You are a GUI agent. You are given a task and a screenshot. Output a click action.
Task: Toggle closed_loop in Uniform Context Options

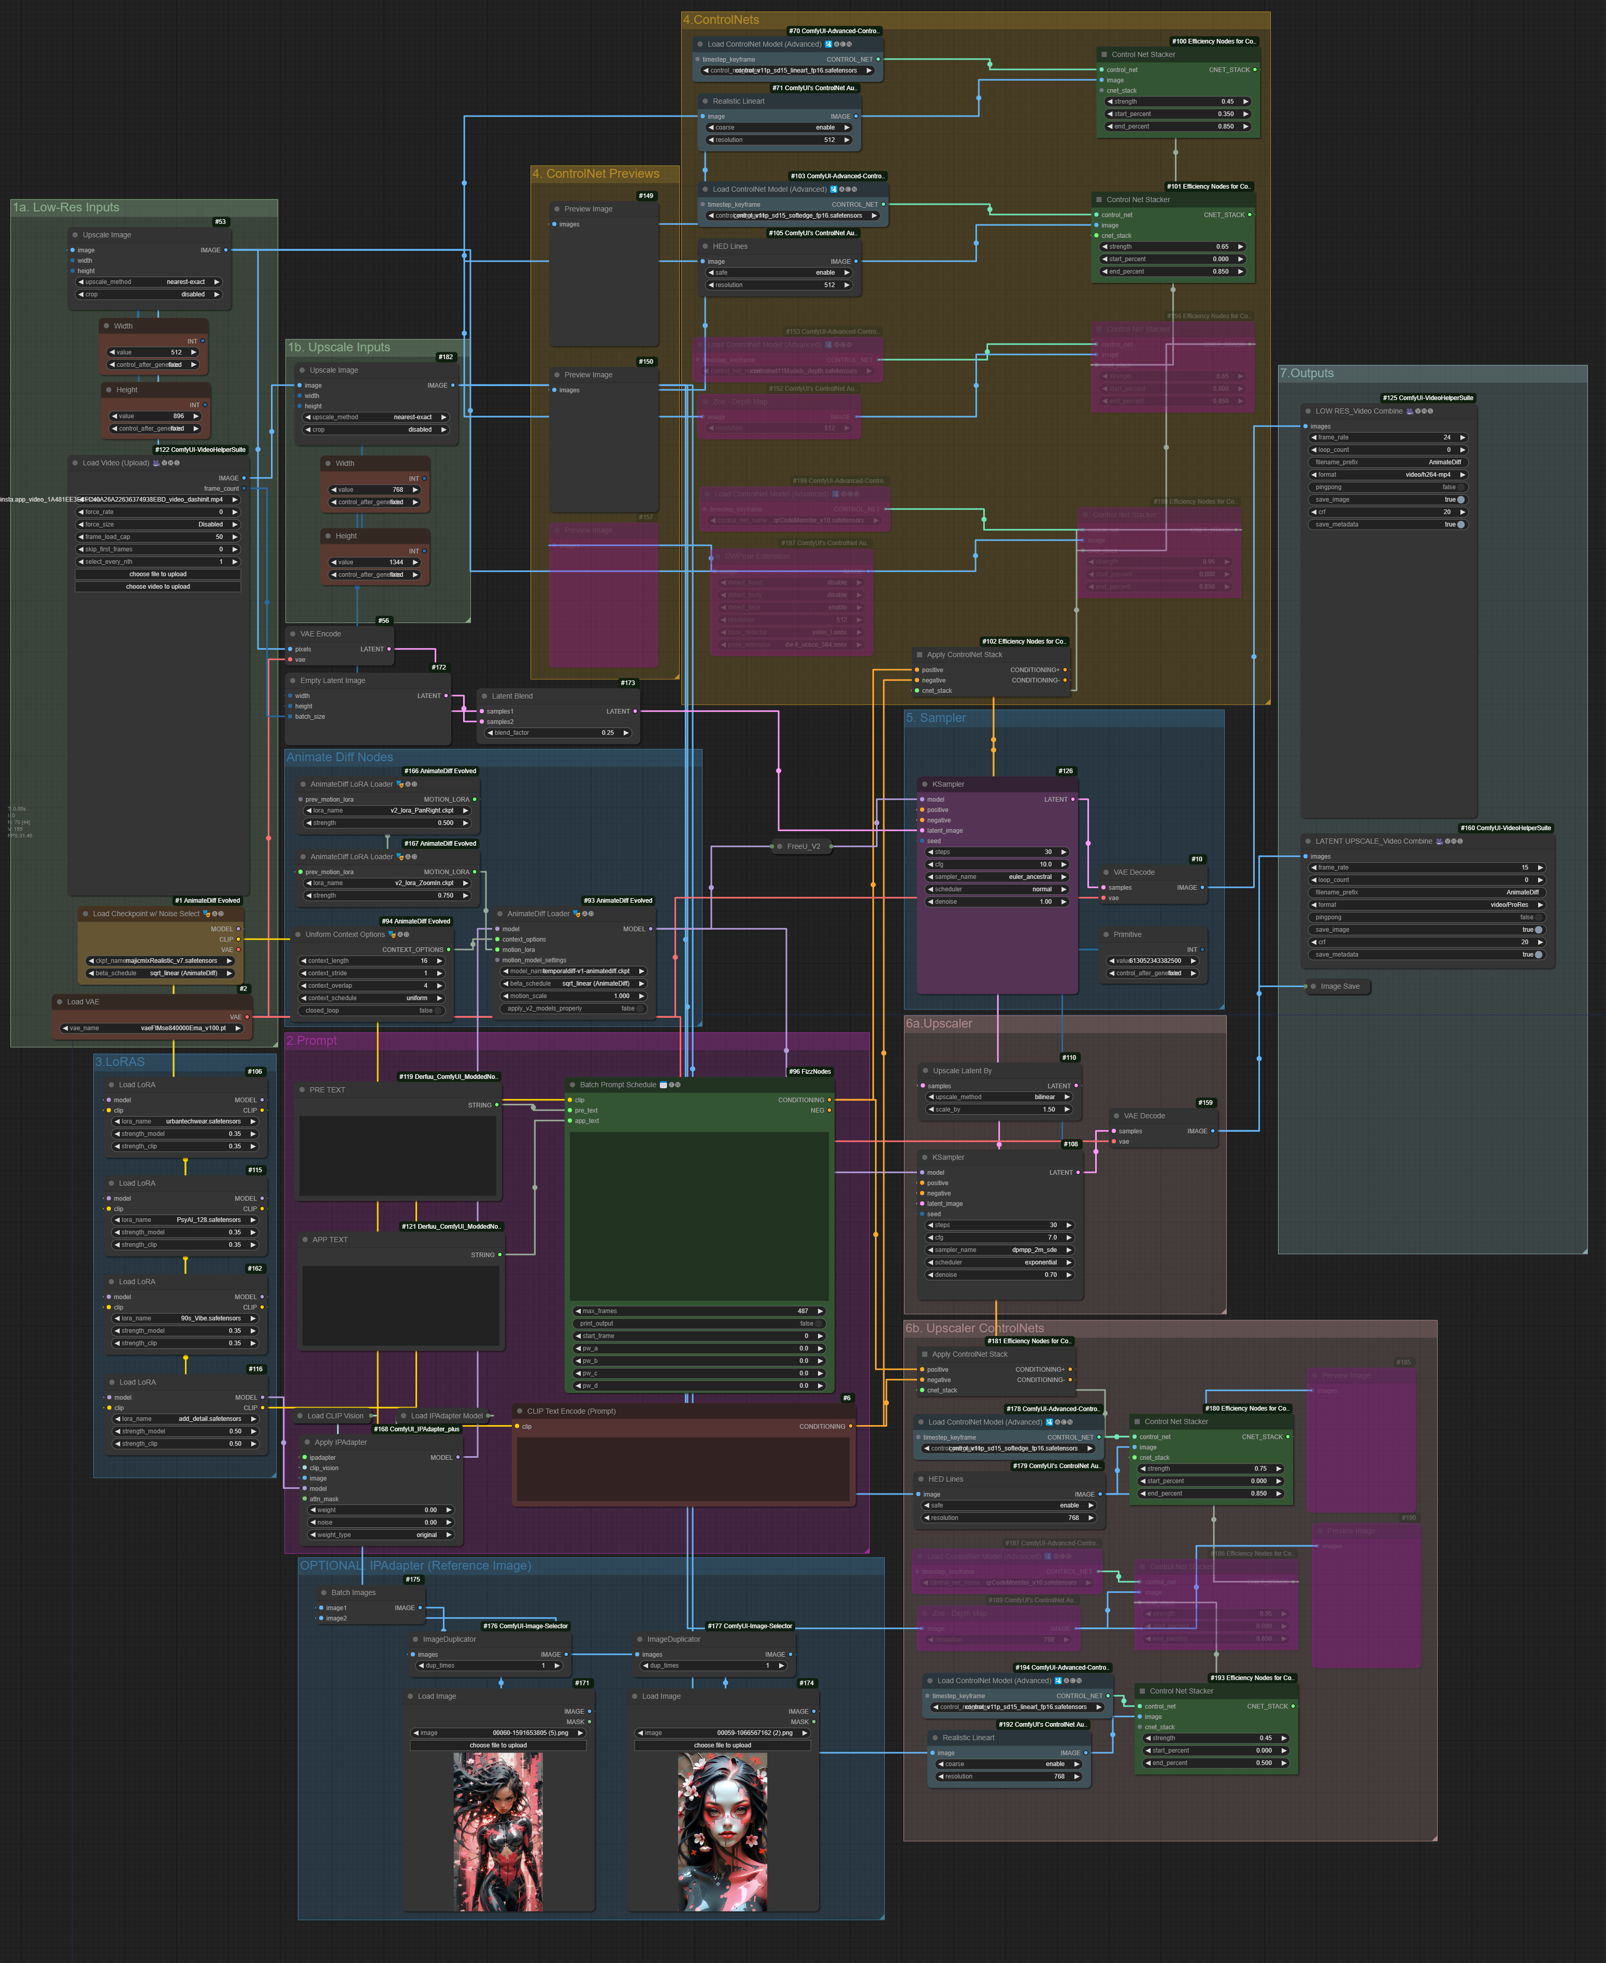pos(438,1011)
